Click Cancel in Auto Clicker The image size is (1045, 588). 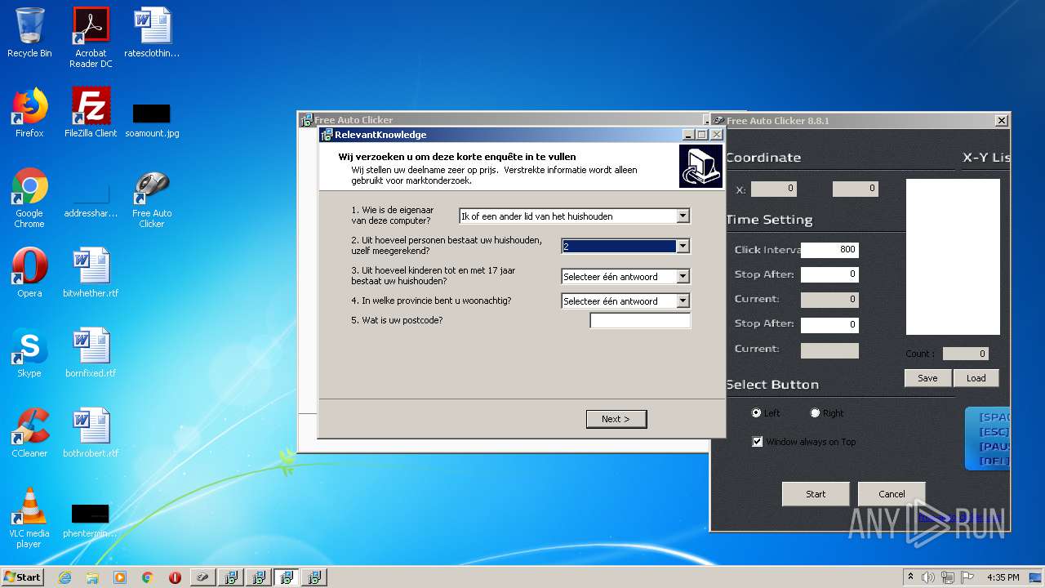click(892, 494)
